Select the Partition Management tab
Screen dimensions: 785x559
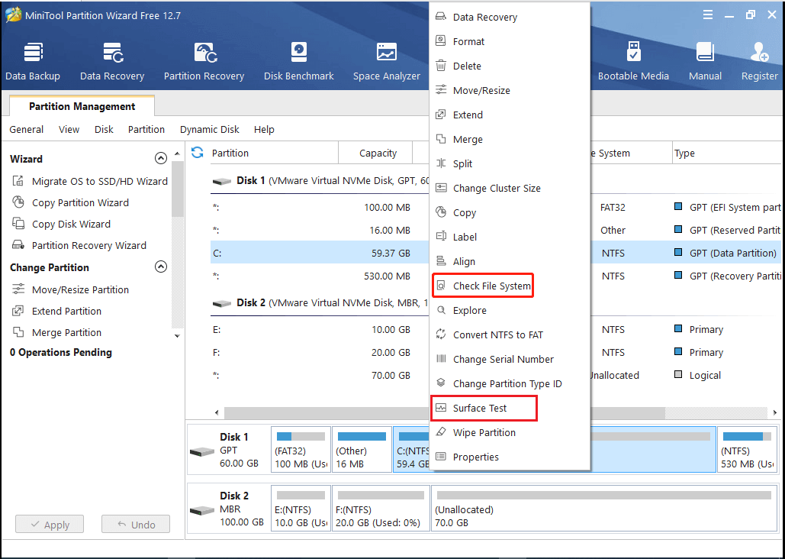(x=82, y=107)
